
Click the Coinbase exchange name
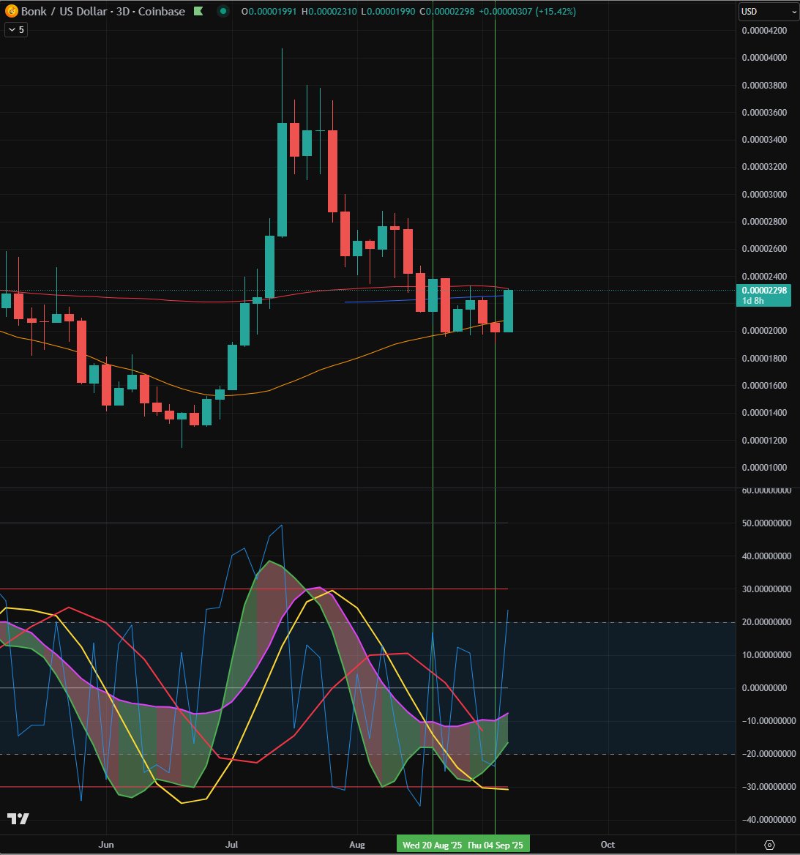[162, 12]
